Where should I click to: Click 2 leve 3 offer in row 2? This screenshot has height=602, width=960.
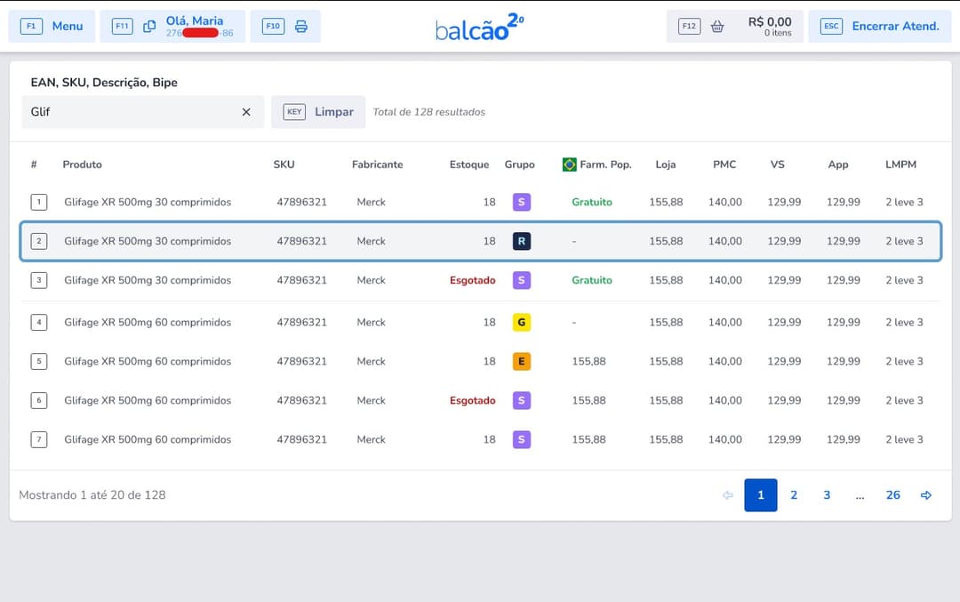tap(904, 241)
